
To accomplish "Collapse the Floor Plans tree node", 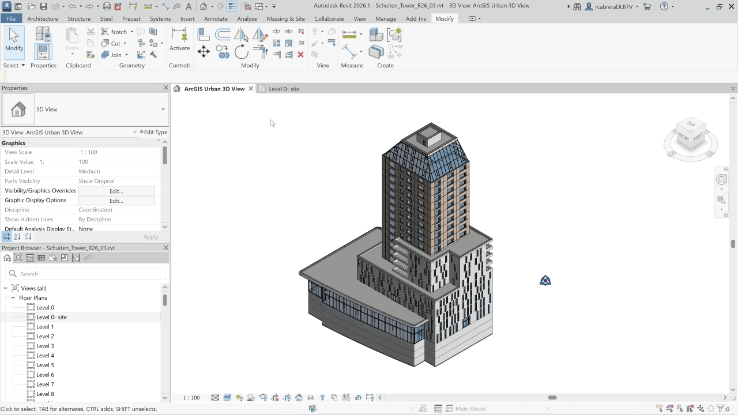I will click(13, 298).
